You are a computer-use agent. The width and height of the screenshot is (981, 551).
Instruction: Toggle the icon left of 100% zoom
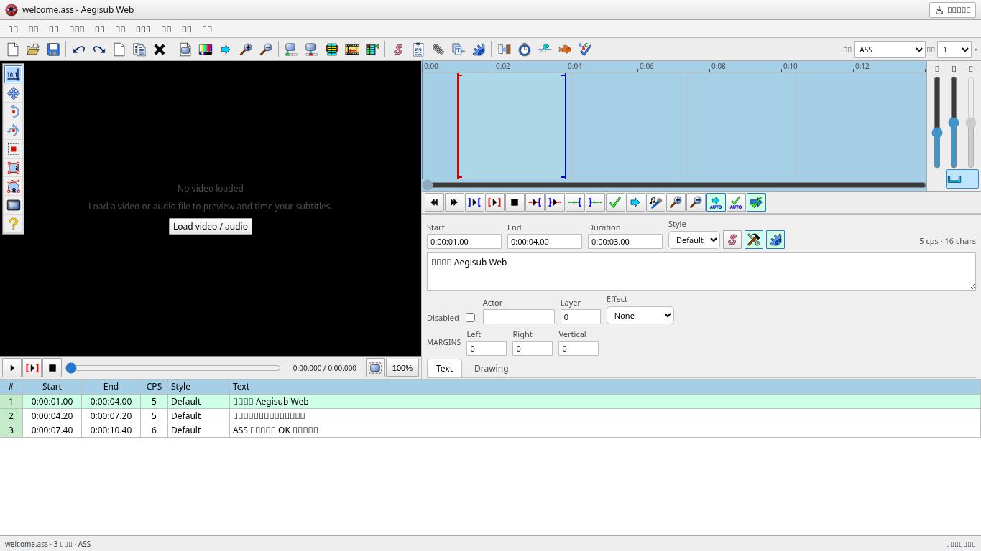375,368
